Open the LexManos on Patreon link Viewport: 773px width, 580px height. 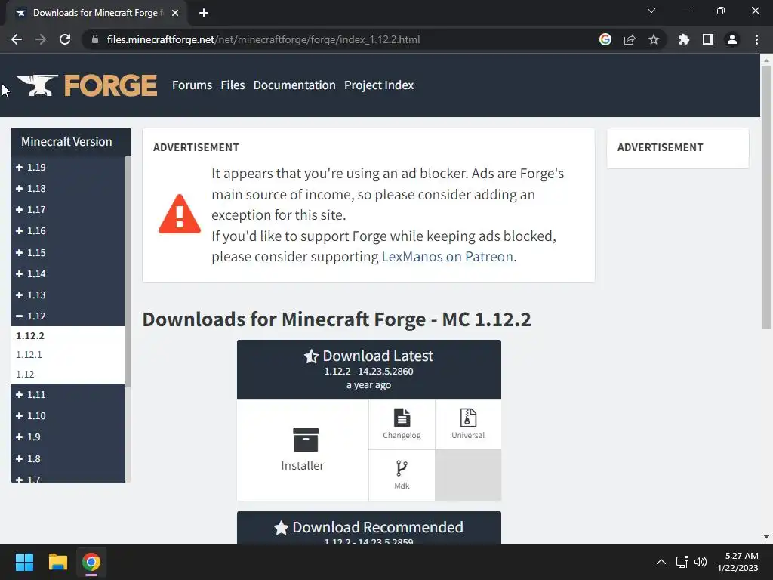click(447, 257)
